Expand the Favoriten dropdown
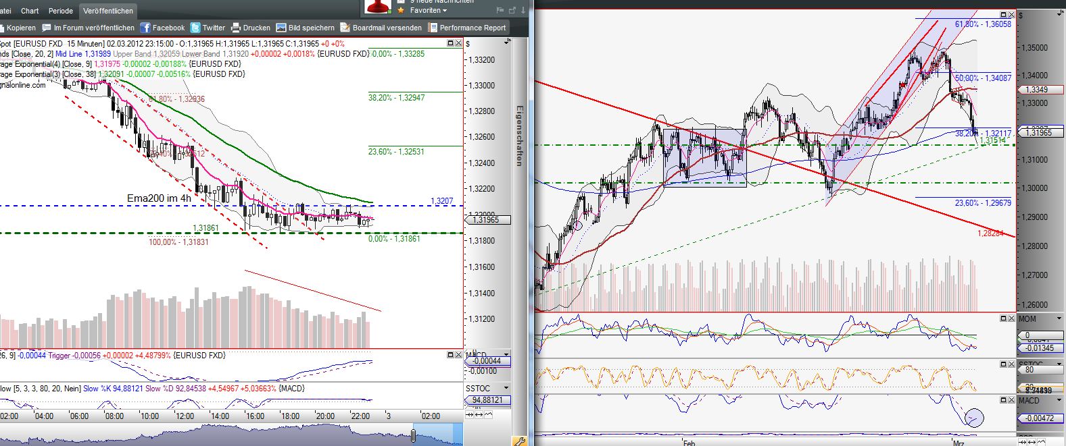Image resolution: width=1066 pixels, height=446 pixels. point(428,10)
